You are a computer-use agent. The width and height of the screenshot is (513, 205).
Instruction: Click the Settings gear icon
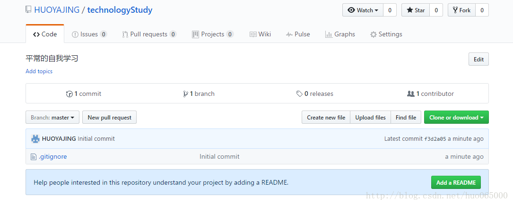374,34
